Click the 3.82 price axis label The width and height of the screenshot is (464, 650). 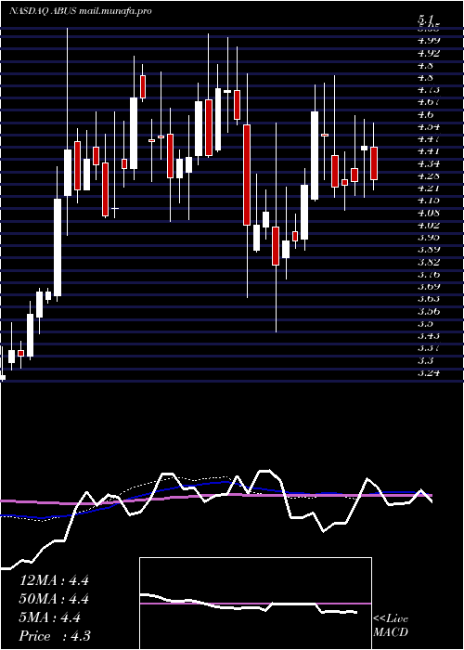(429, 262)
